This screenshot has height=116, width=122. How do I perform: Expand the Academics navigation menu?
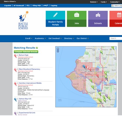tap(40, 38)
